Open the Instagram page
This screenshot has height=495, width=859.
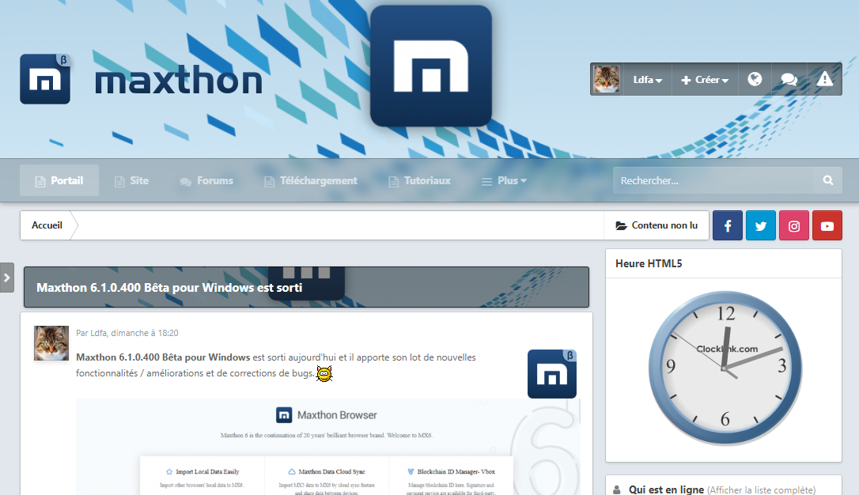794,225
